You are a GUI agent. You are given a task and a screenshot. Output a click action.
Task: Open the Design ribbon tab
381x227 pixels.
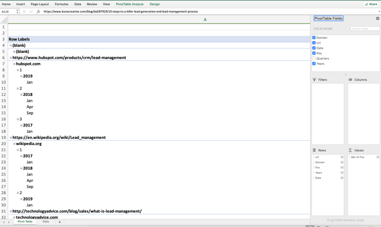tap(154, 4)
